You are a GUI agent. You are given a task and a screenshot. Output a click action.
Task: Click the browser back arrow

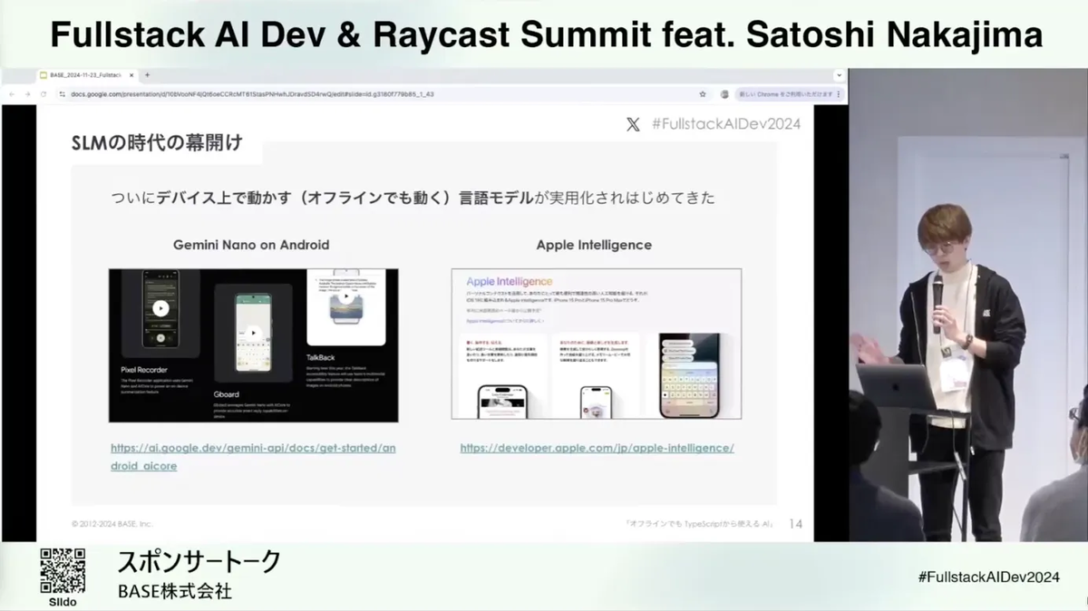[11, 93]
